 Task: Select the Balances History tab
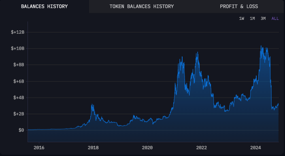coord(45,6)
